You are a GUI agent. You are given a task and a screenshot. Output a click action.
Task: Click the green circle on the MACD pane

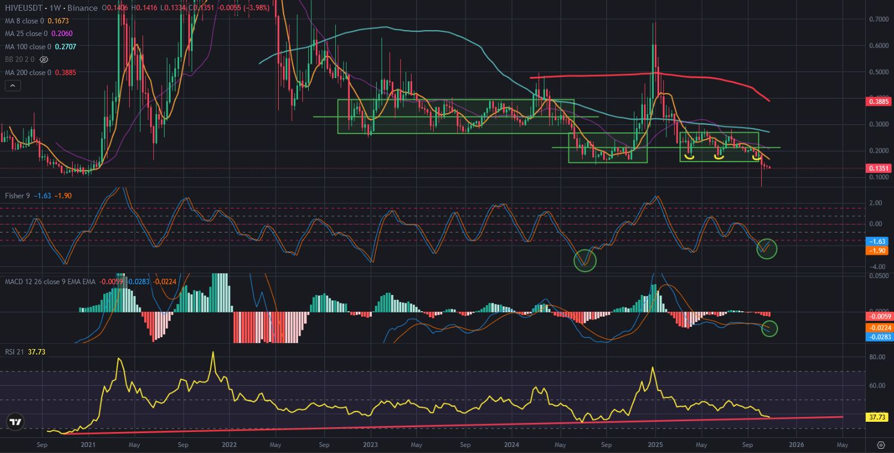tap(768, 329)
